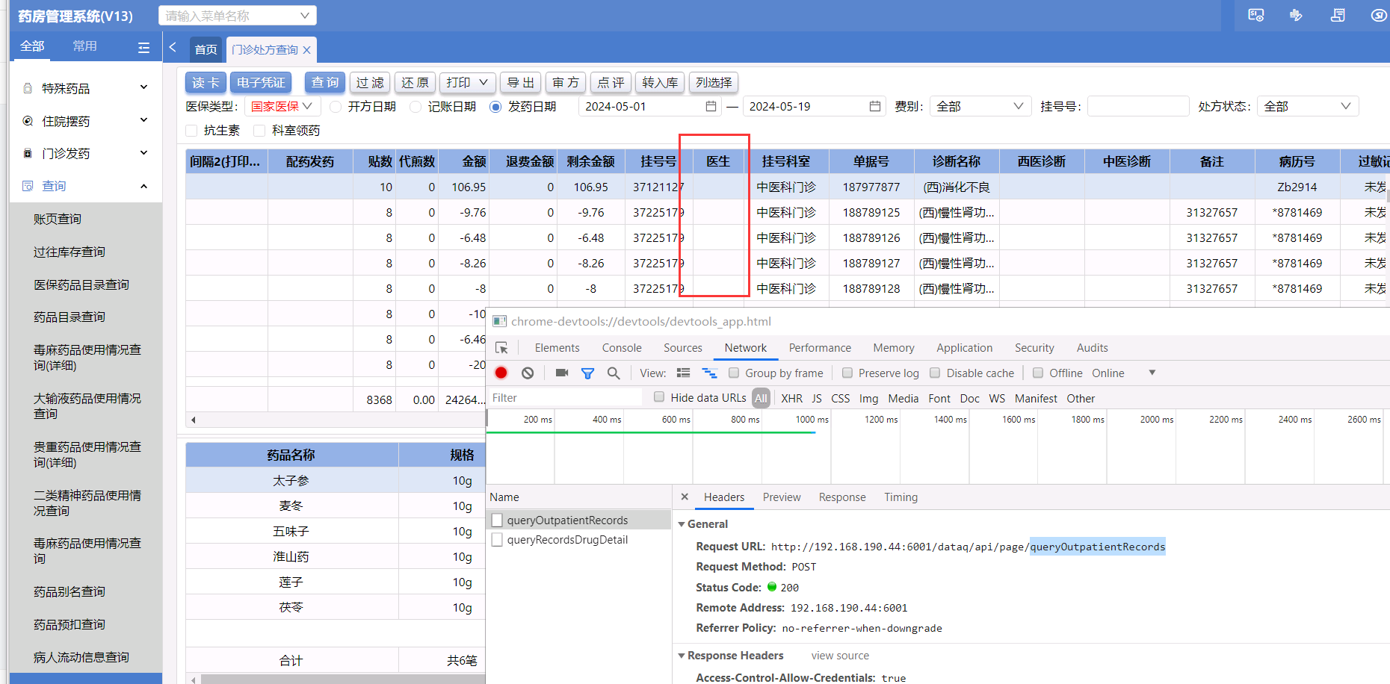This screenshot has width=1390, height=684.
Task: Activate the inspect element picker icon
Action: click(x=502, y=348)
